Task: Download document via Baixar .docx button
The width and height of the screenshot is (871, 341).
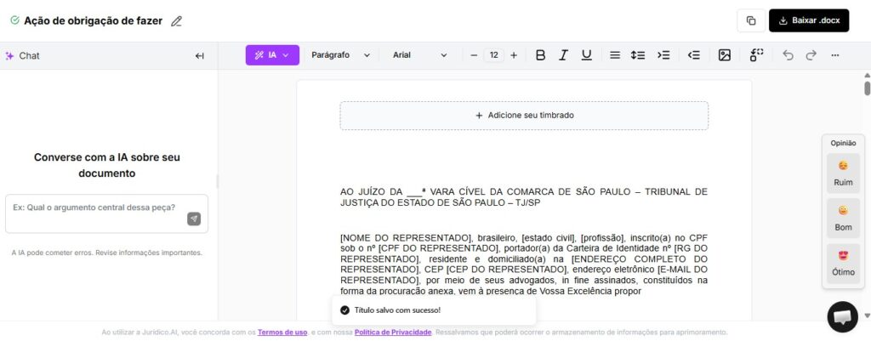Action: 809,20
